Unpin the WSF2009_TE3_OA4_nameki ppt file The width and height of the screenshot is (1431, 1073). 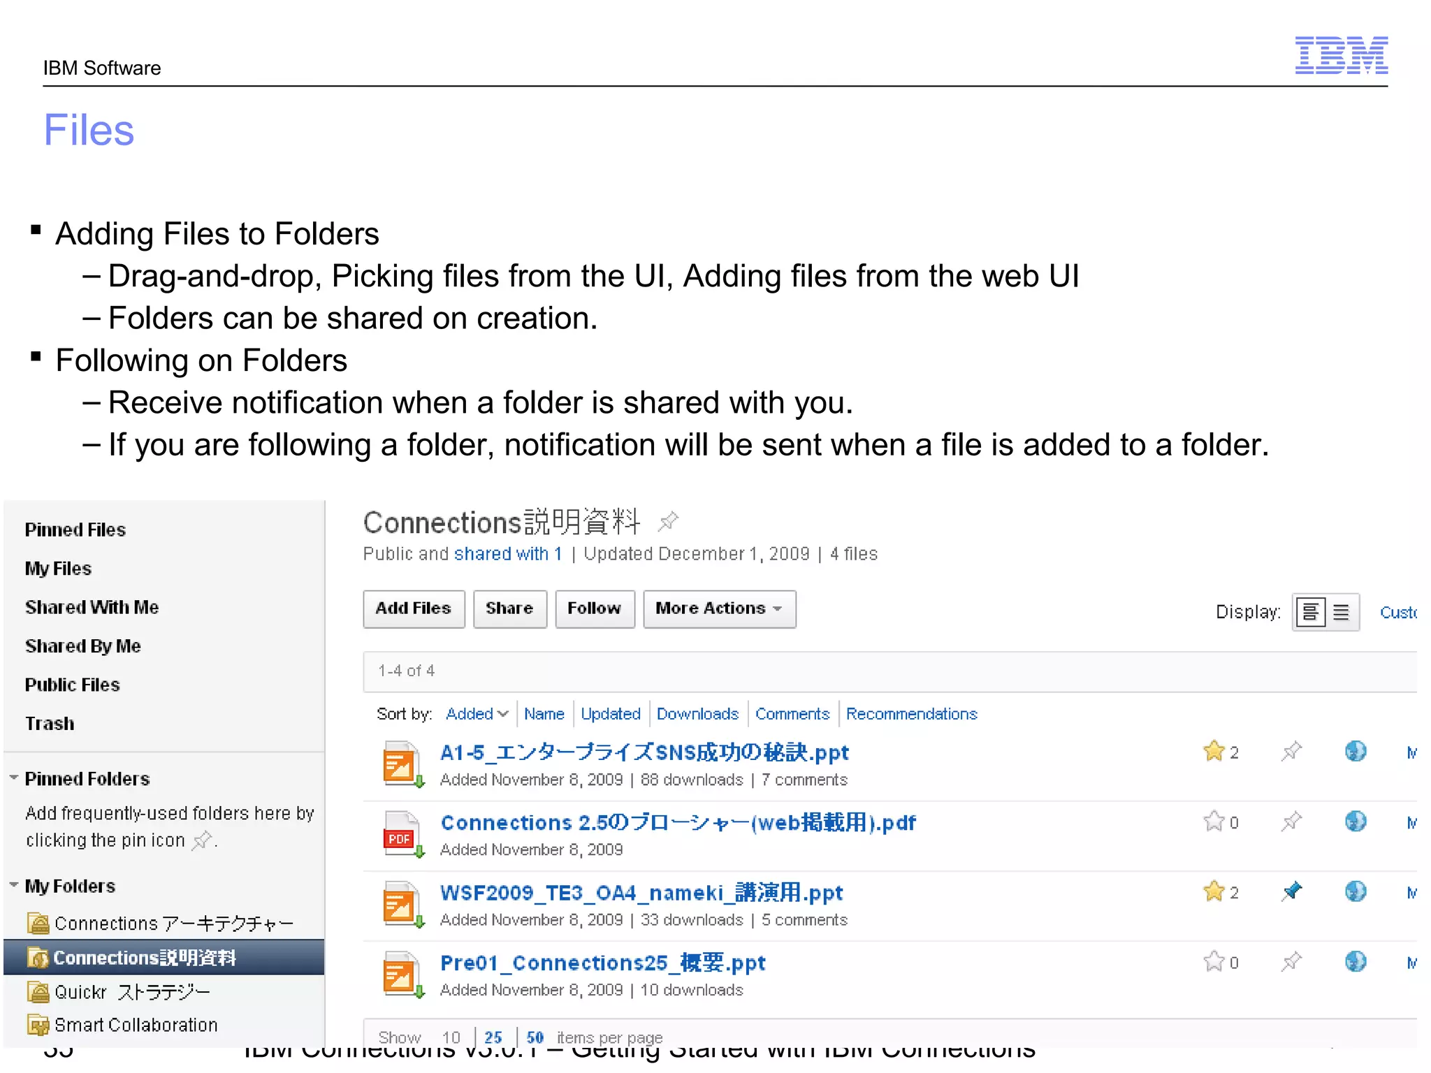[x=1291, y=891]
